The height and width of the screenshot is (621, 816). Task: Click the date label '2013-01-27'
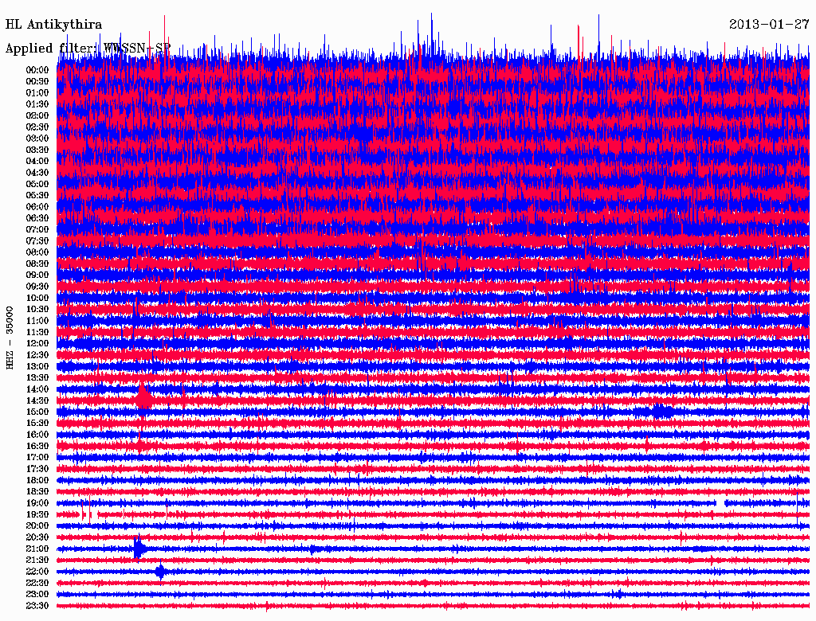[769, 25]
